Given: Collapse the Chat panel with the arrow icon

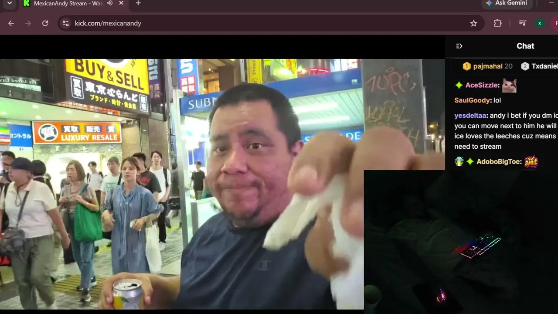Looking at the screenshot, I should (459, 46).
